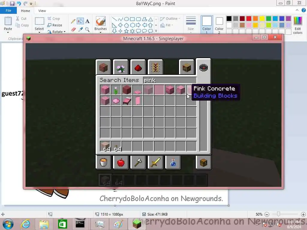This screenshot has width=307, height=230.
Task: Choose the red color swatch
Action: (249, 18)
